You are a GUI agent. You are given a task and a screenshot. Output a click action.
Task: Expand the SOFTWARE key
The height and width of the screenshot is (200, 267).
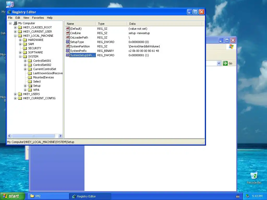tap(20, 52)
